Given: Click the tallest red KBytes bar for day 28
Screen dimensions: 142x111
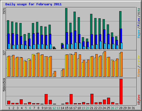Looking at the screenshot, I should (x=121, y=92).
